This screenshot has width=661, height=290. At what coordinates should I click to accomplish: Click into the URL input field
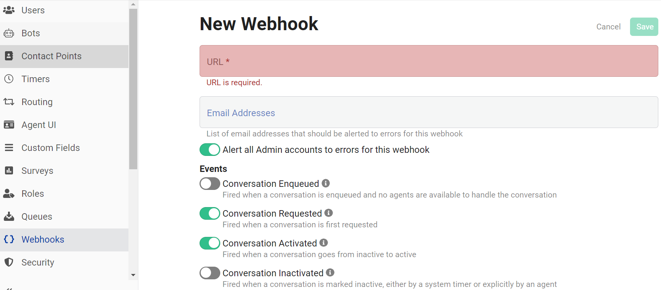tap(429, 61)
